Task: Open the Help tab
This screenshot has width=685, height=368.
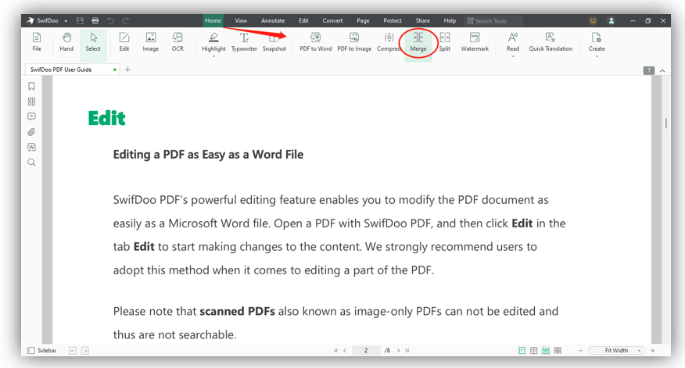Action: tap(450, 20)
